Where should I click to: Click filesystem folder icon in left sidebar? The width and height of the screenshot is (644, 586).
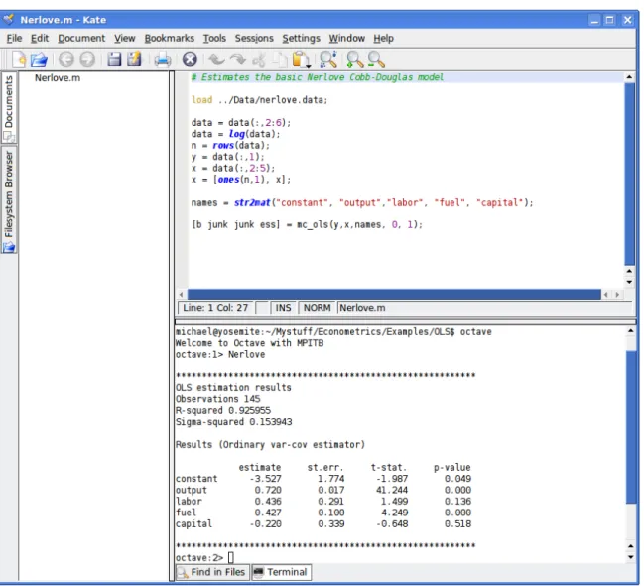9,247
